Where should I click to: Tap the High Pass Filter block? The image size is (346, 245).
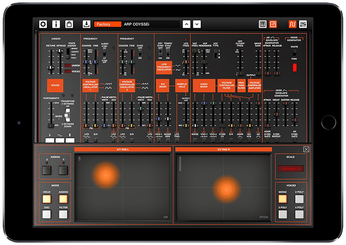(241, 86)
